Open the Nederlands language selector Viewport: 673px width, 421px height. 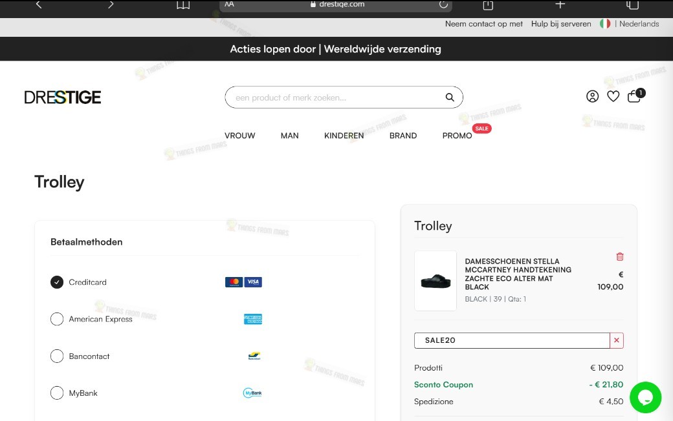coord(639,24)
